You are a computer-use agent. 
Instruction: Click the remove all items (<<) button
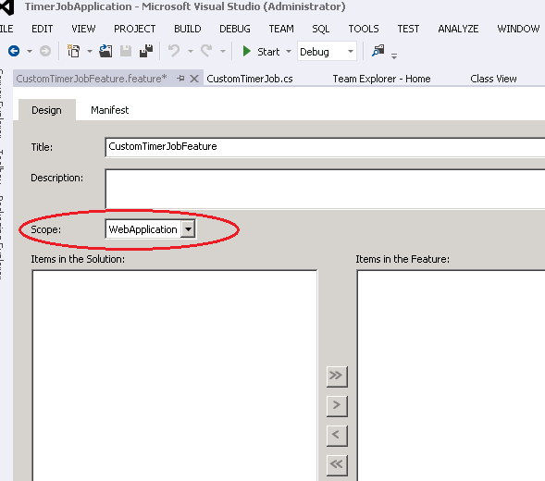click(337, 464)
